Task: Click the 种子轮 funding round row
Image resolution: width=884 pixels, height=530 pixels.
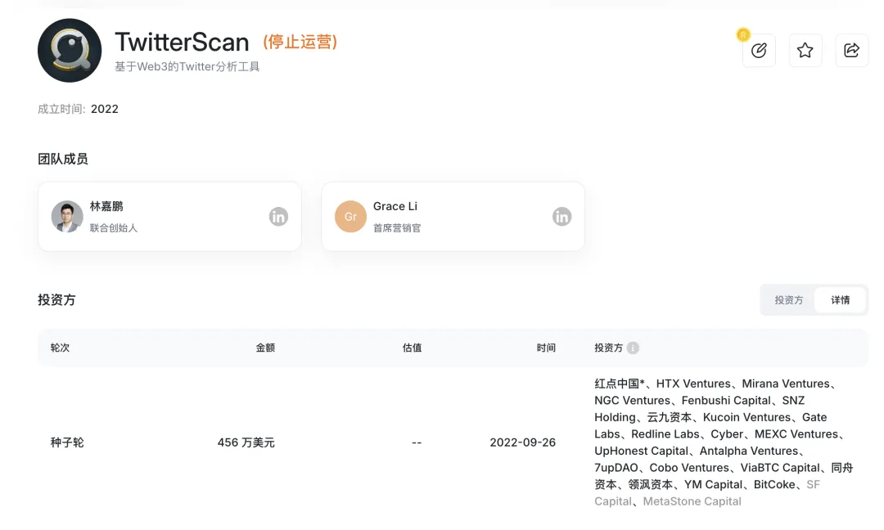Action: 67,442
